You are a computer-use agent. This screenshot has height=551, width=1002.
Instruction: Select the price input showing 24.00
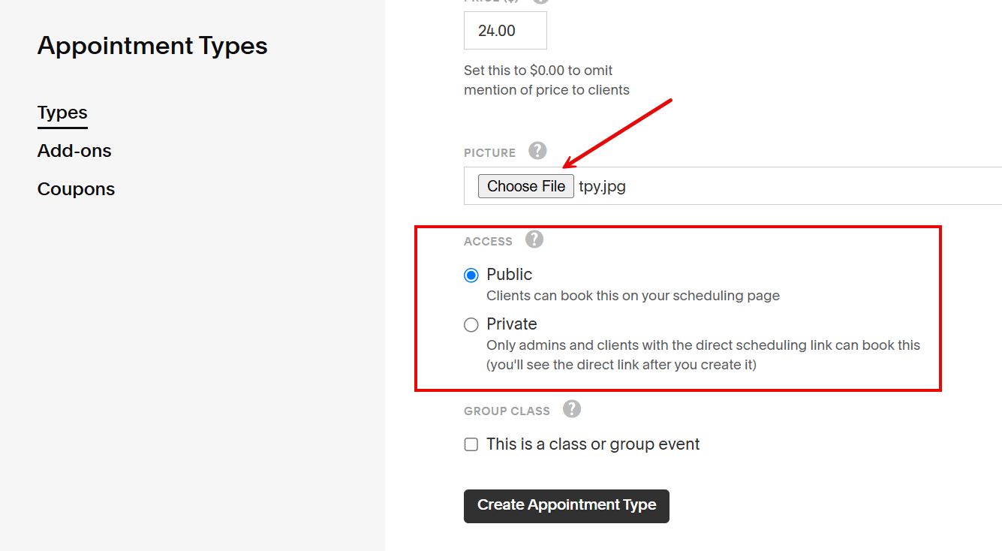(505, 30)
